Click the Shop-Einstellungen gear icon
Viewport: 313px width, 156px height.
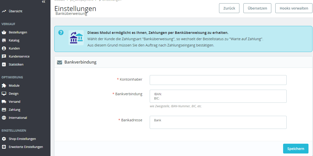[4, 139]
